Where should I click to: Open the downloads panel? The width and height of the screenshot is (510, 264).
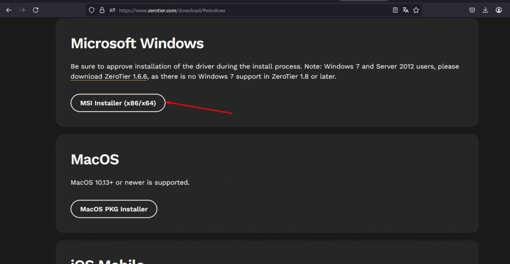486,10
